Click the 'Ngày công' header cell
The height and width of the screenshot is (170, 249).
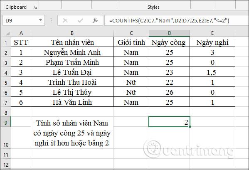coord(170,42)
